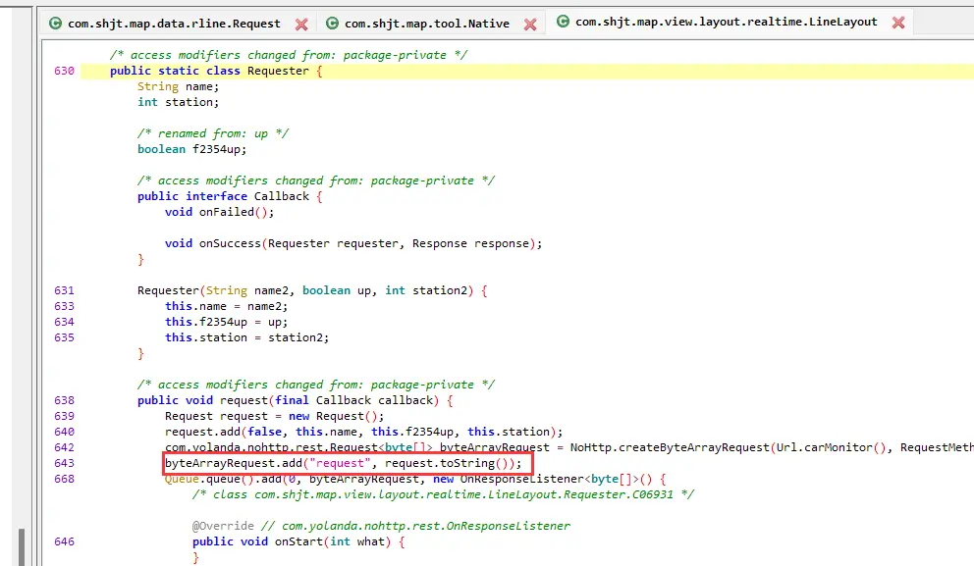Click the request.add(false, ...) call
974x566 pixels.
coord(363,432)
